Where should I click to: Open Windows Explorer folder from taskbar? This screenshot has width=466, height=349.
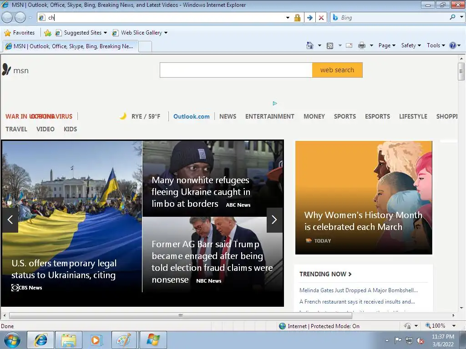68,340
